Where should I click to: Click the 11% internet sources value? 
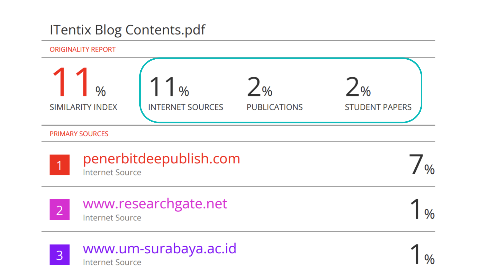click(x=169, y=87)
